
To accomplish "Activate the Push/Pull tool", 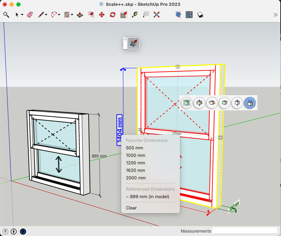I will point(80,15).
